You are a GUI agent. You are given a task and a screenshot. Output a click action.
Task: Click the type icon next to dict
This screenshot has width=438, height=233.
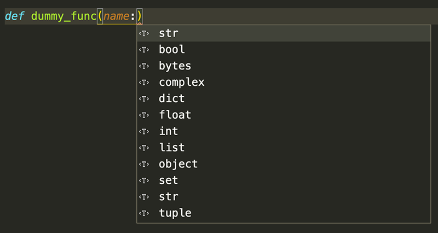pyautogui.click(x=143, y=99)
